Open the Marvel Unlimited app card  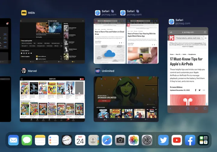[126, 99]
